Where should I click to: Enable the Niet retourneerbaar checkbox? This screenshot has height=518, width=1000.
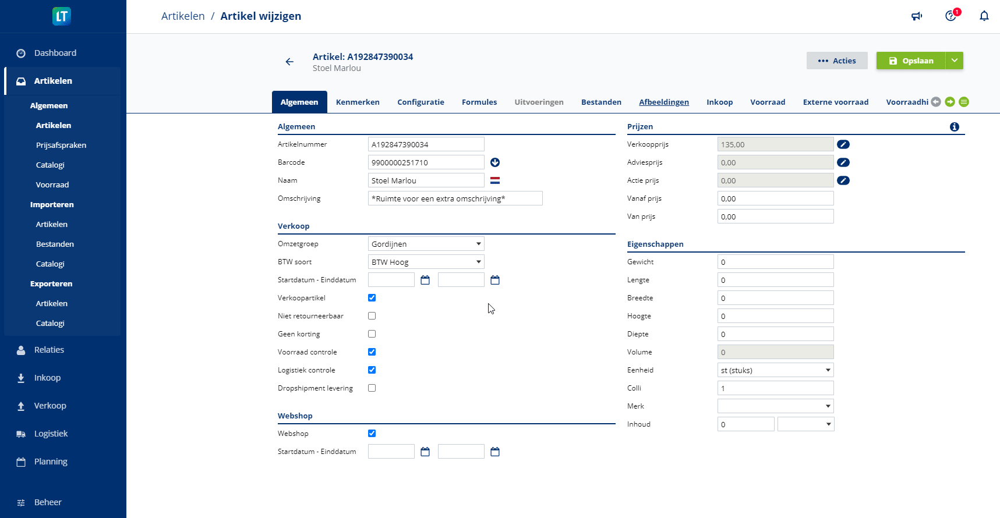pos(372,316)
